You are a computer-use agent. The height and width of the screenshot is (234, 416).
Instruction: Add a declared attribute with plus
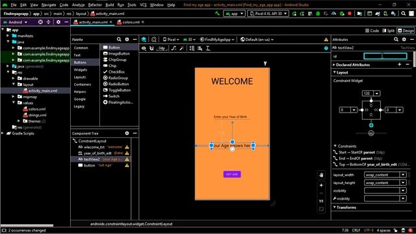click(400, 64)
